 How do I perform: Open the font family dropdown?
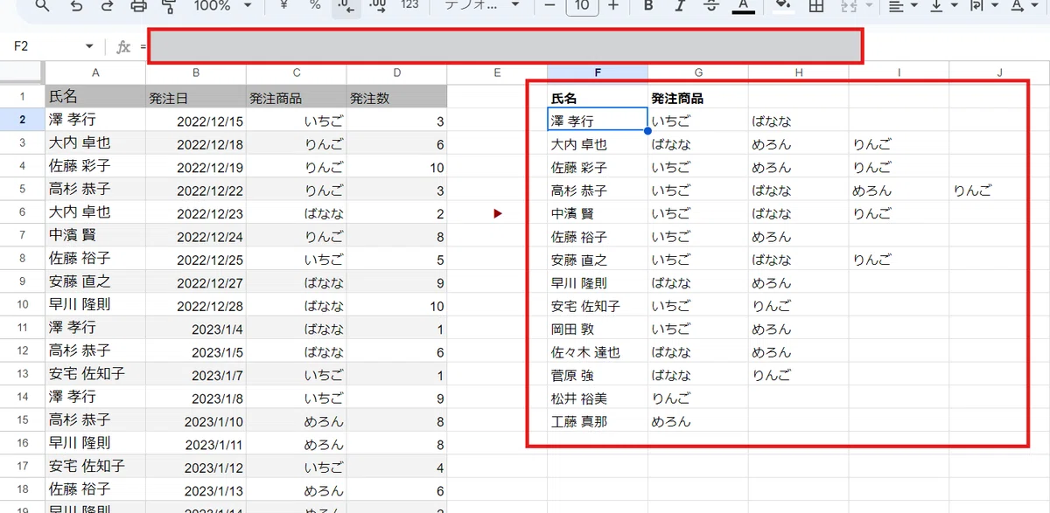(x=483, y=5)
